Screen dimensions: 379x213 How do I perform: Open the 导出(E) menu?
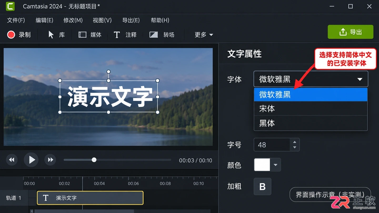pyautogui.click(x=131, y=20)
